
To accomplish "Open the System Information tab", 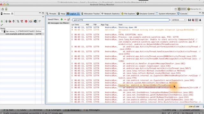I will point(166,14).
